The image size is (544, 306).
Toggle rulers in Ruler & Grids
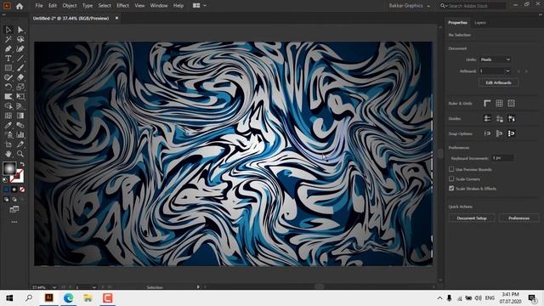[x=487, y=103]
